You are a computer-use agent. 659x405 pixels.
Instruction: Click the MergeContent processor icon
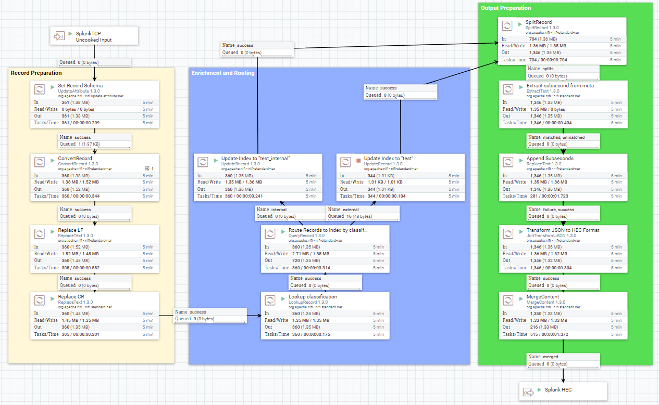tap(507, 300)
